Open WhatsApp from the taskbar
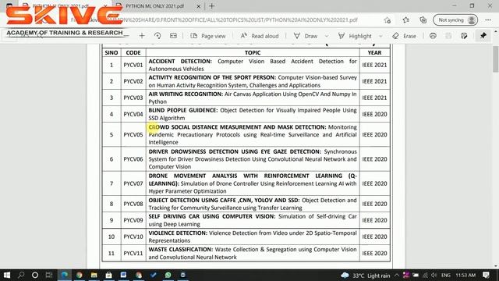 tap(168, 275)
